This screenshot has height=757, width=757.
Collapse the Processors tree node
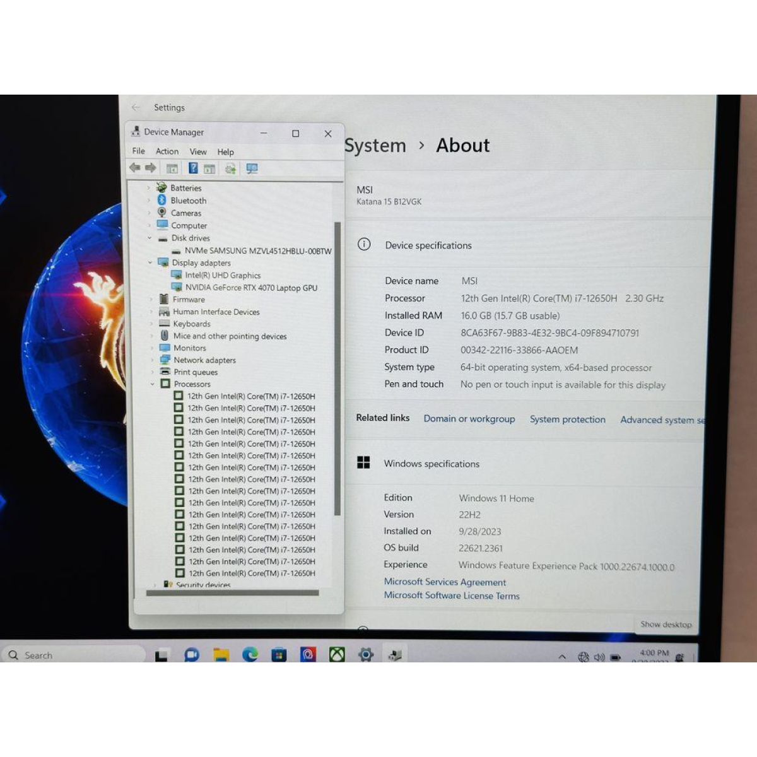[x=152, y=384]
